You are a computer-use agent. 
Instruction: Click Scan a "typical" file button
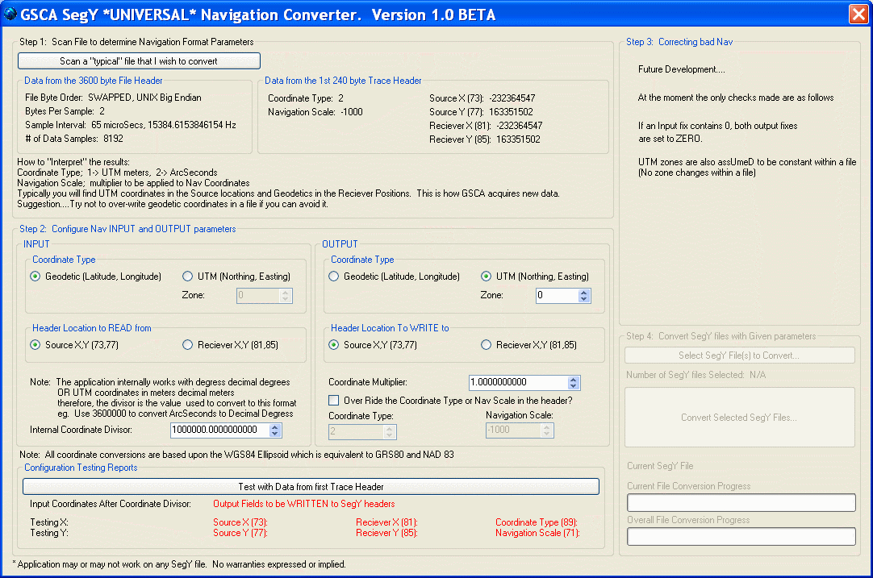tap(139, 61)
